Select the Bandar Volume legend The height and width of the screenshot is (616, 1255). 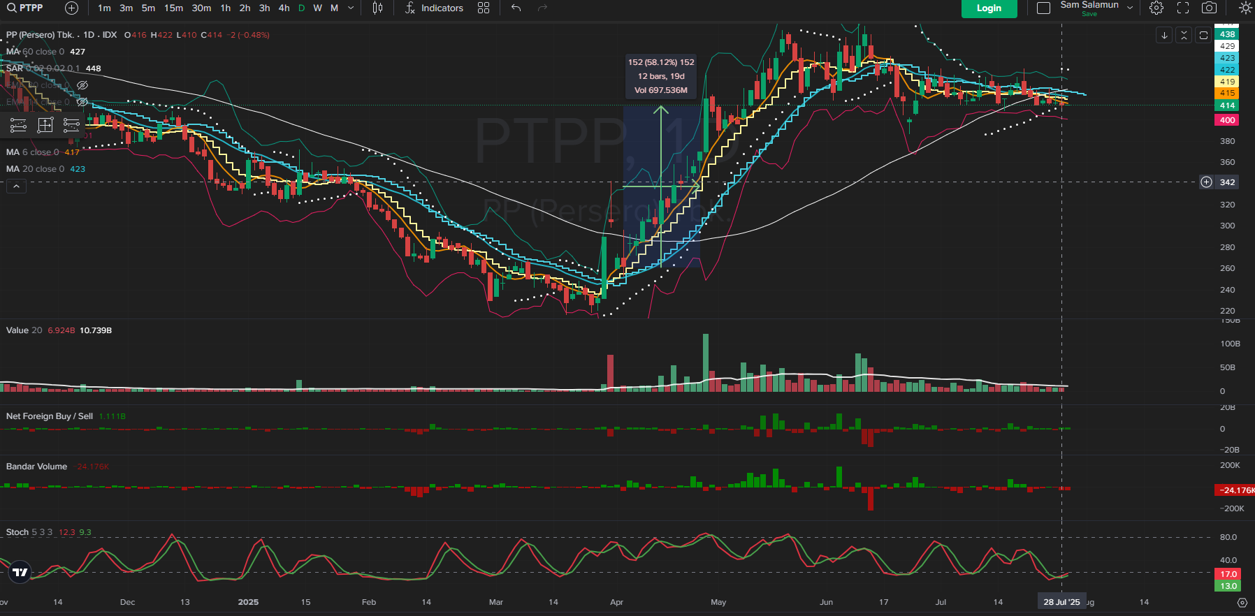tap(36, 467)
